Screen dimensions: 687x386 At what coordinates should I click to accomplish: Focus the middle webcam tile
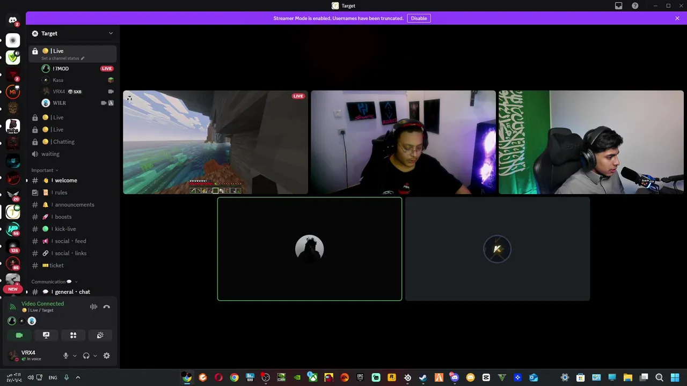coord(403,142)
